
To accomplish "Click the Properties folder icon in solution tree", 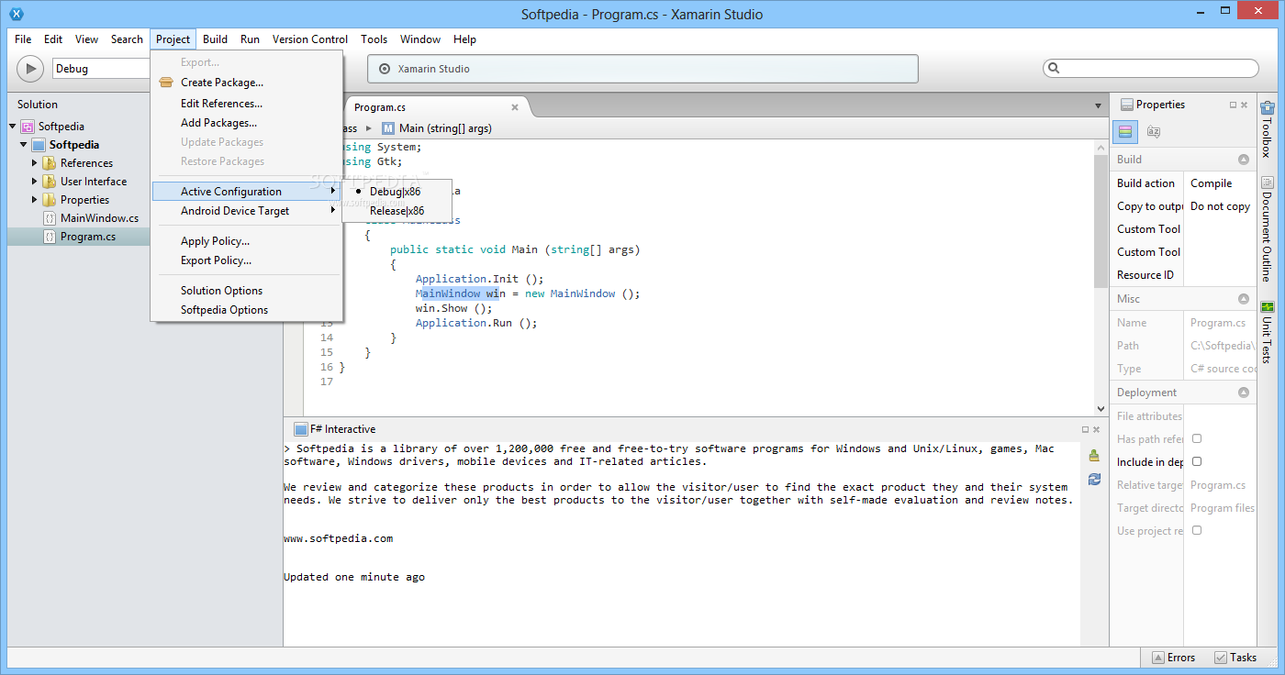I will [x=50, y=200].
